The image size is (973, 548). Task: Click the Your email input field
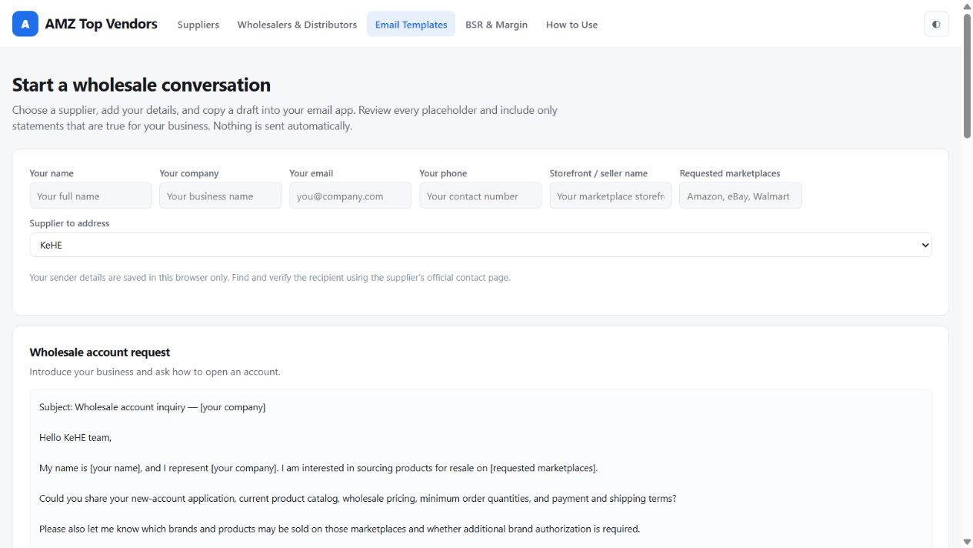pos(351,195)
